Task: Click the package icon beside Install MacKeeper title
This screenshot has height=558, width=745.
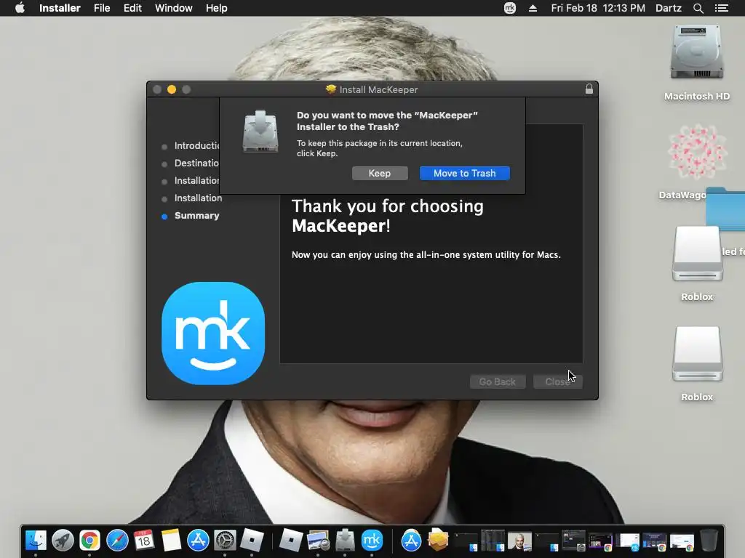Action: 331,89
